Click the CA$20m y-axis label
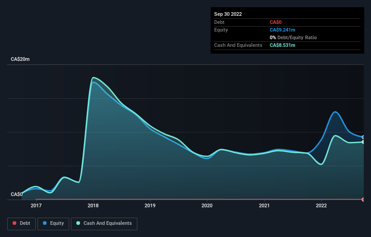 coord(20,59)
